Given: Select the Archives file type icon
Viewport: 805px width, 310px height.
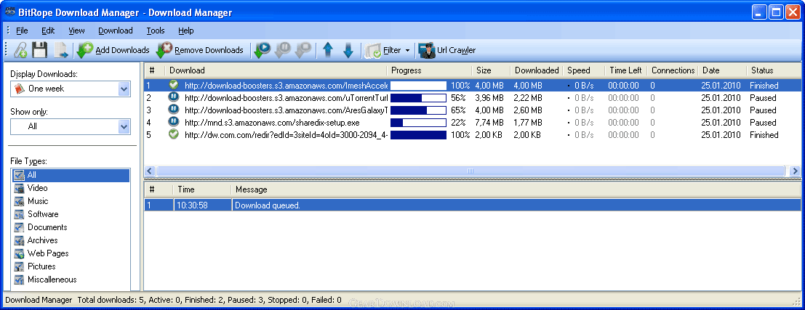Looking at the screenshot, I should coord(19,240).
